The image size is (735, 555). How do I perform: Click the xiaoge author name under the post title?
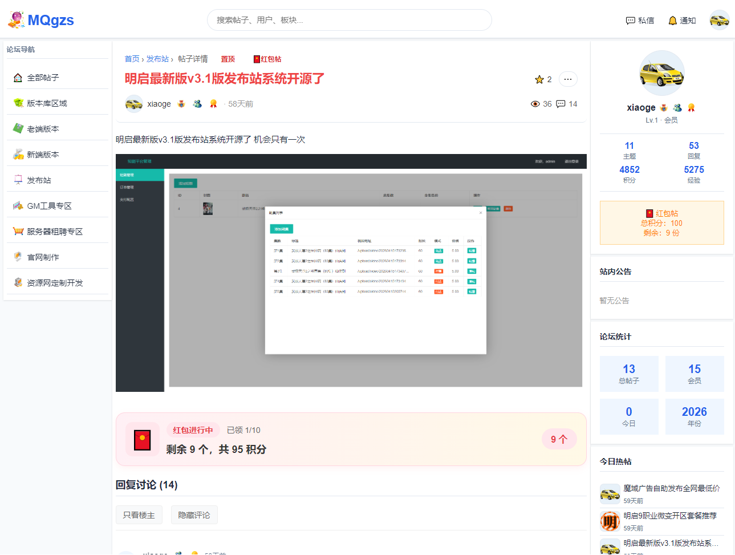[x=159, y=104]
